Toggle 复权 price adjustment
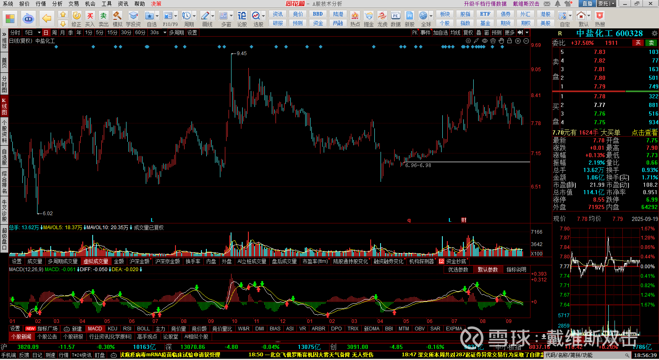Image resolution: width=659 pixels, height=360 pixels. point(468,33)
